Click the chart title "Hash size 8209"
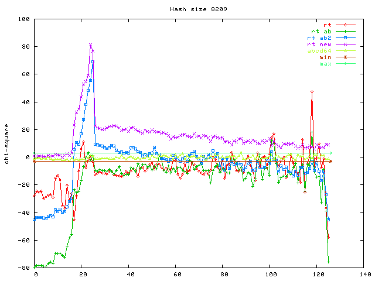 point(199,9)
